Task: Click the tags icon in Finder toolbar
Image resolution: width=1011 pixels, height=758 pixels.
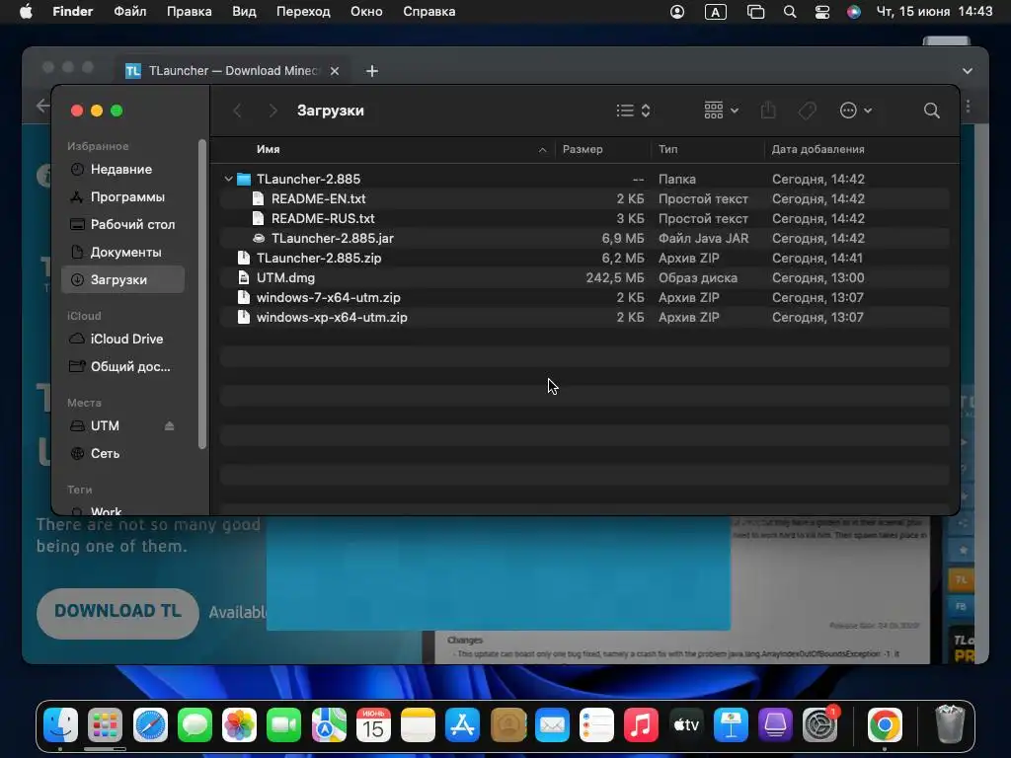Action: coord(808,111)
